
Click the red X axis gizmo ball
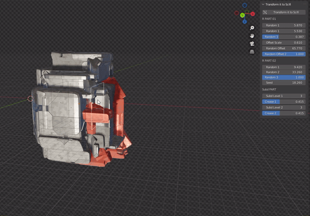coord(253,14)
